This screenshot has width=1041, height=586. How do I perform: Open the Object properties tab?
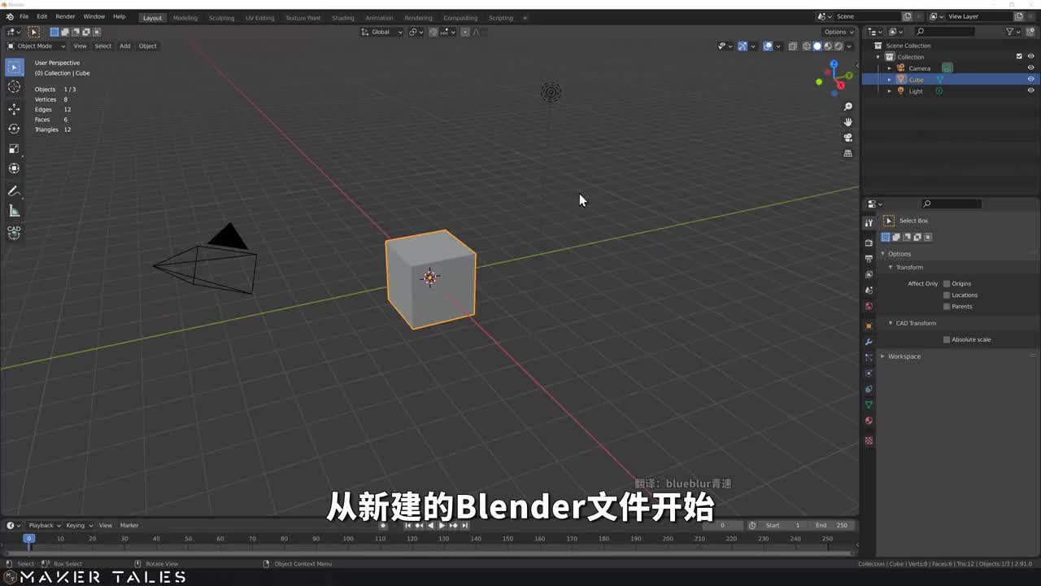[x=869, y=326]
